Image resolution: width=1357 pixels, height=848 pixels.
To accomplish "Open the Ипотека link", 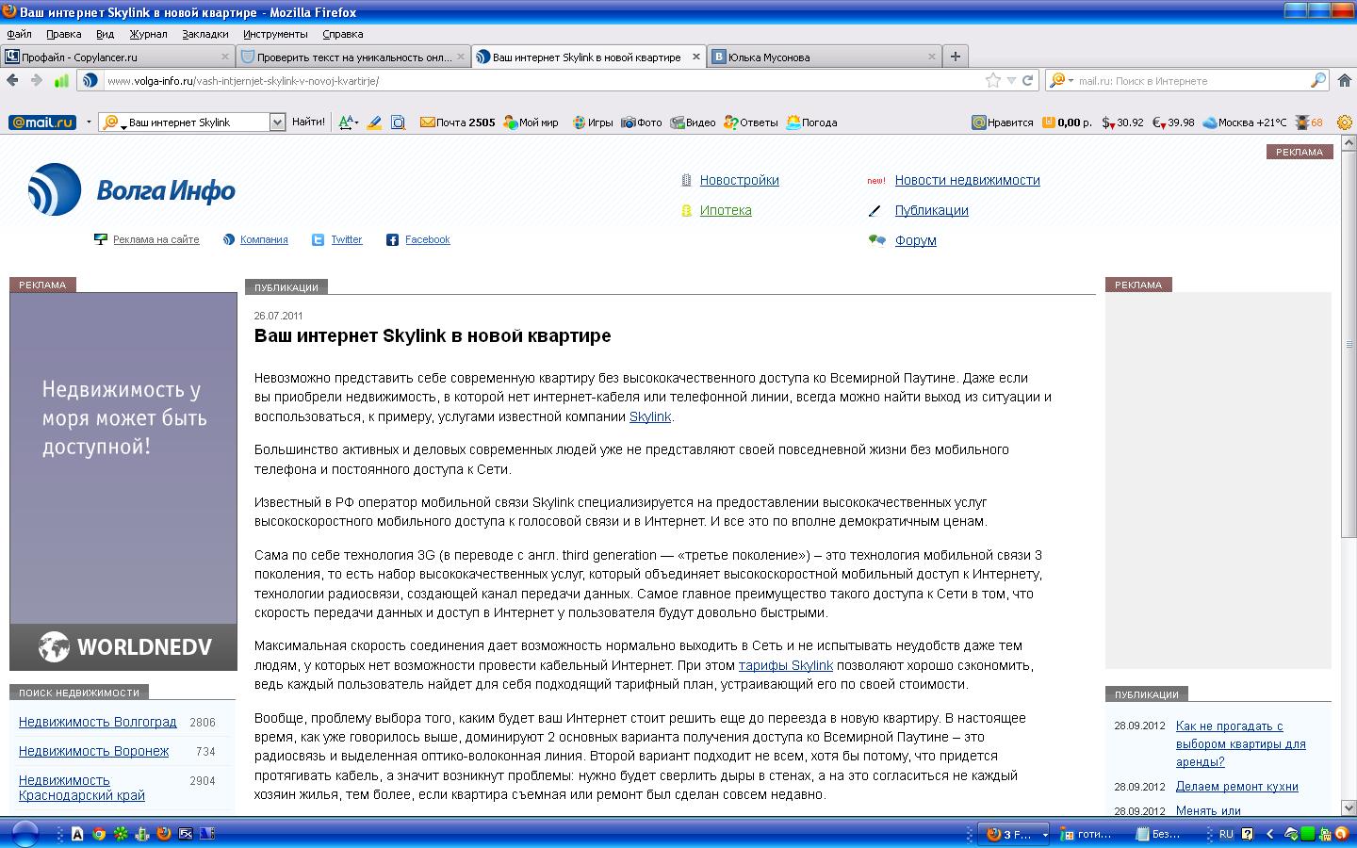I will (x=726, y=210).
